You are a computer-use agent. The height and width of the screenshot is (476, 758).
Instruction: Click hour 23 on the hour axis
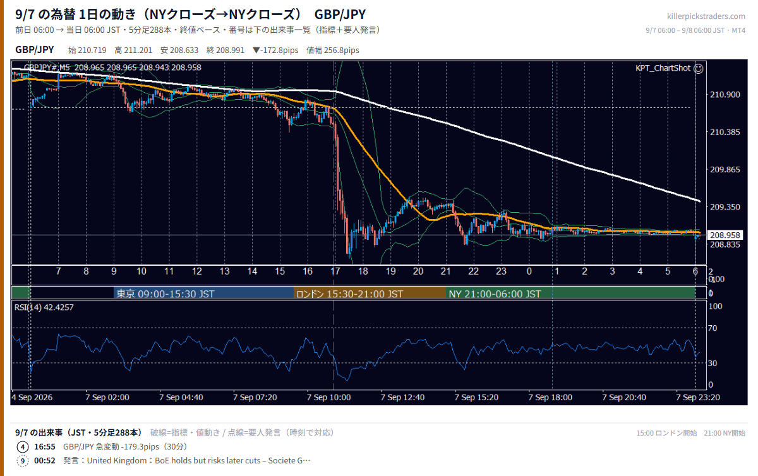click(x=502, y=271)
